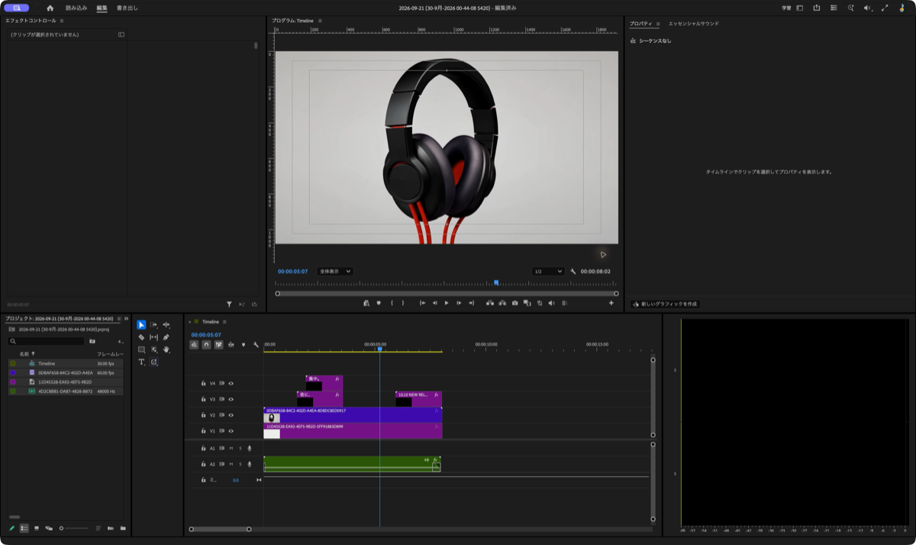Open the playback resolution 1/2 dropdown
916x545 pixels.
pyautogui.click(x=548, y=271)
